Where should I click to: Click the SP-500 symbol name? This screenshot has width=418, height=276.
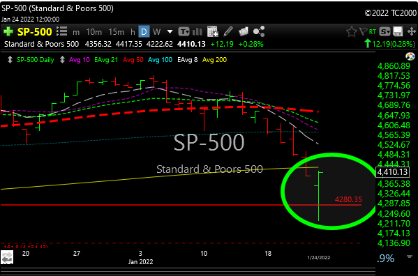(x=34, y=32)
